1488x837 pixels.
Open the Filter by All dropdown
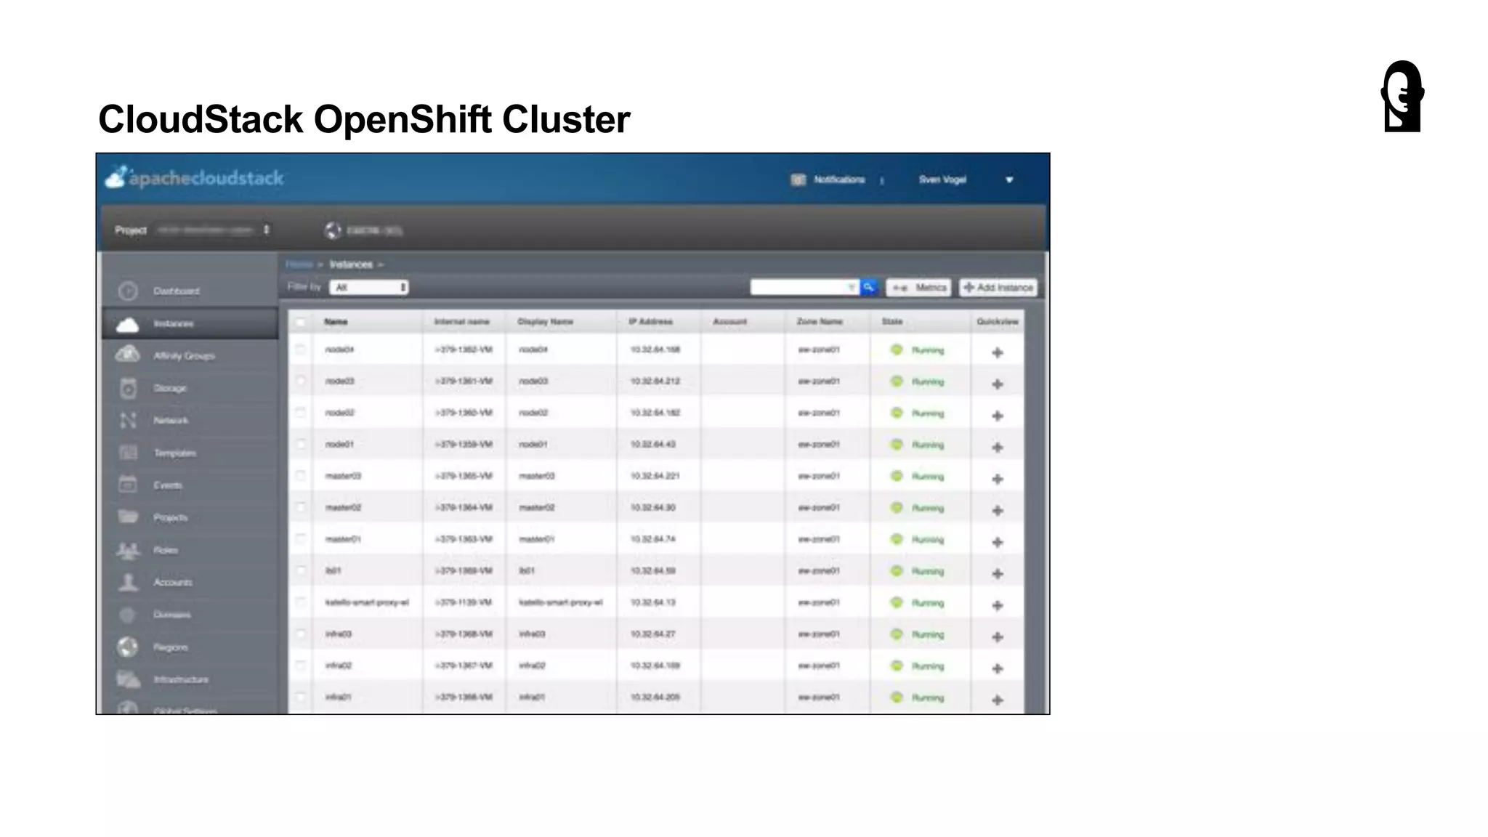tap(369, 288)
